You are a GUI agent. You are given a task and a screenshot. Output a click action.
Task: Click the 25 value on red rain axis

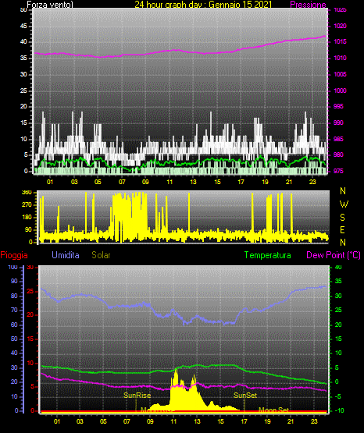[x=30, y=291]
